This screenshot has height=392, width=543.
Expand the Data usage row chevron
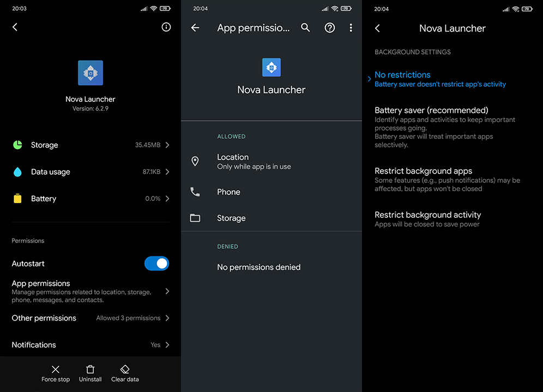click(x=167, y=172)
